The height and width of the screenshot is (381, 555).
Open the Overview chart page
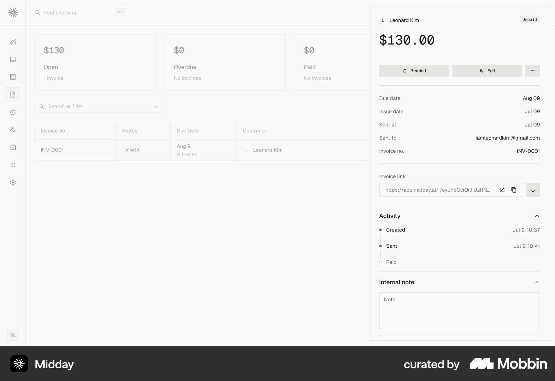point(13,42)
